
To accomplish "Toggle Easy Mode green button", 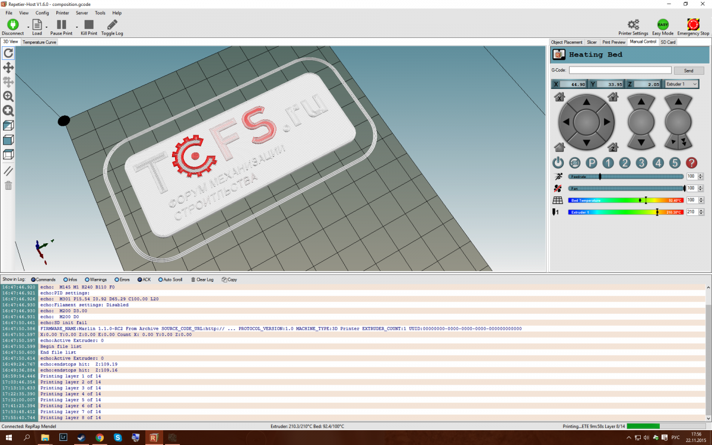I will point(663,24).
